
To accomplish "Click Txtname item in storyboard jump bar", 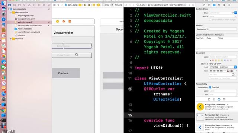I will click(x=117, y=5).
